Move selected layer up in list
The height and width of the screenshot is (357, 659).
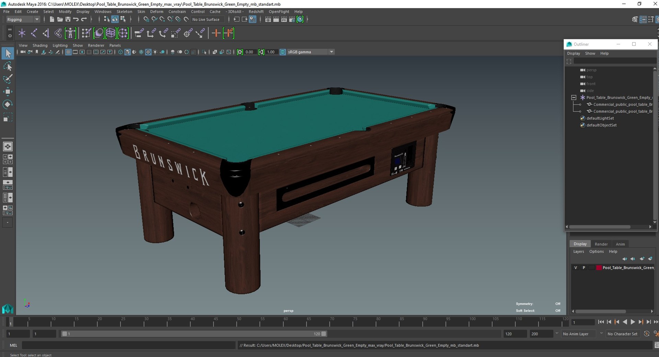tap(625, 259)
